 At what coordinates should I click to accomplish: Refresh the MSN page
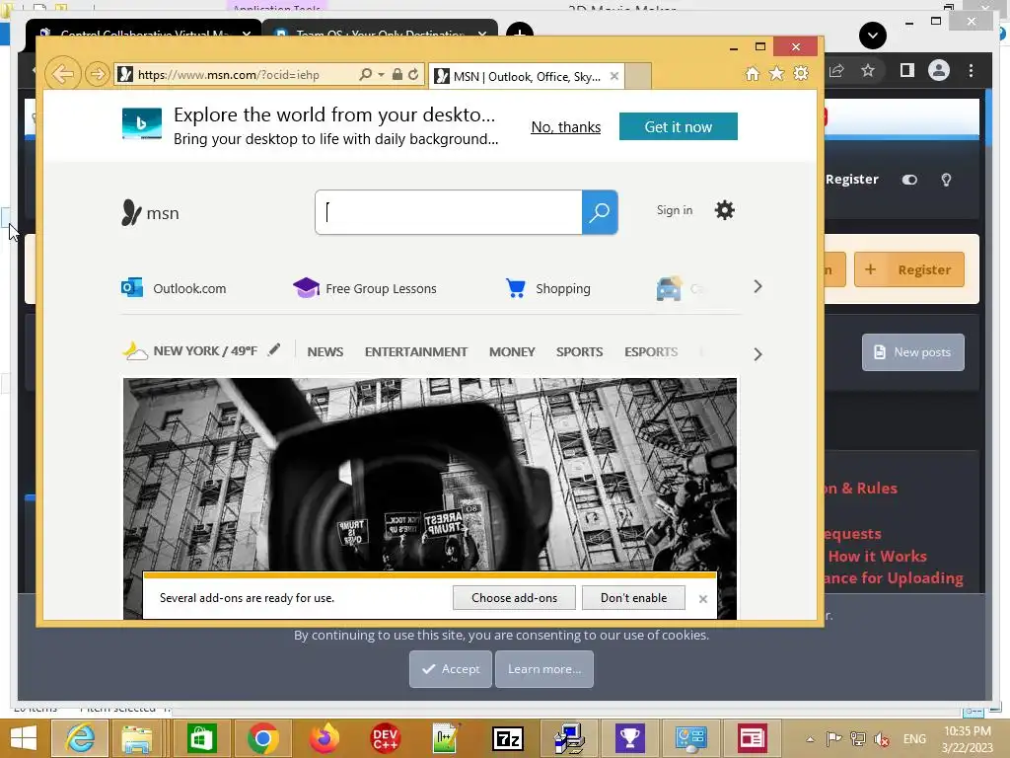[413, 75]
